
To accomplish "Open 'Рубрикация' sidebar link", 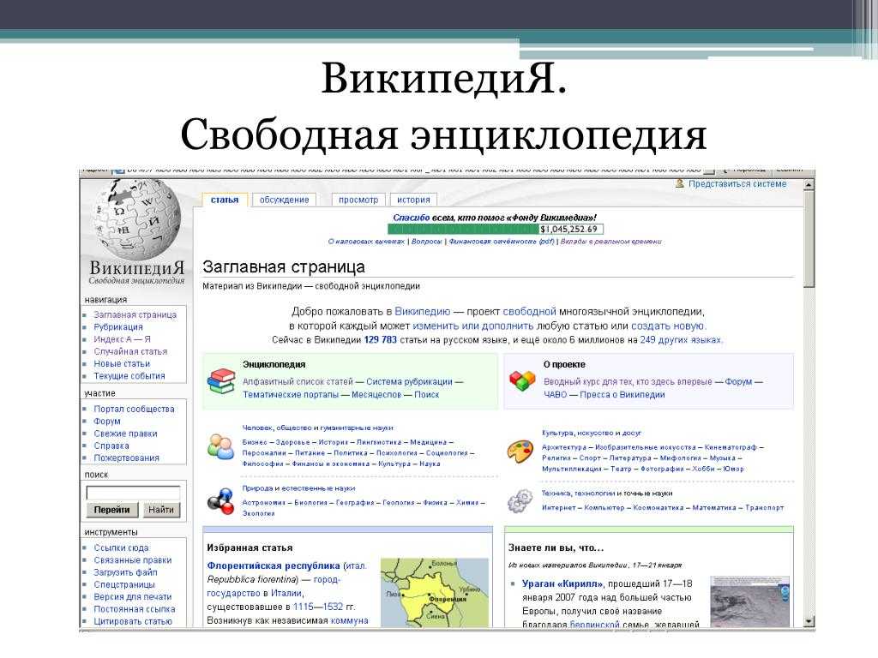I will pos(118,326).
